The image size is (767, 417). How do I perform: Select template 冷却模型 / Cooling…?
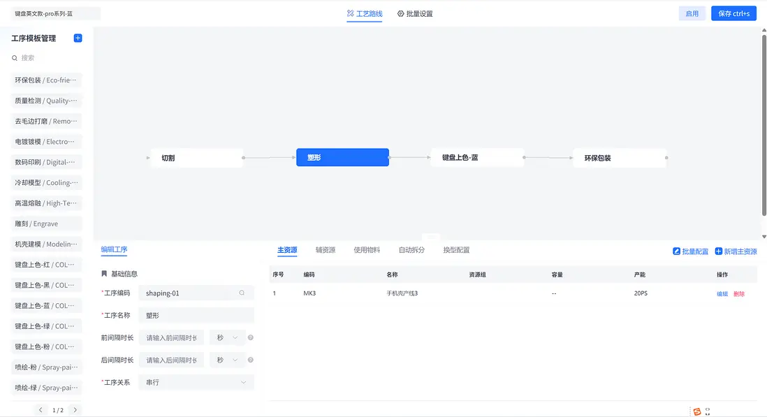click(x=47, y=183)
